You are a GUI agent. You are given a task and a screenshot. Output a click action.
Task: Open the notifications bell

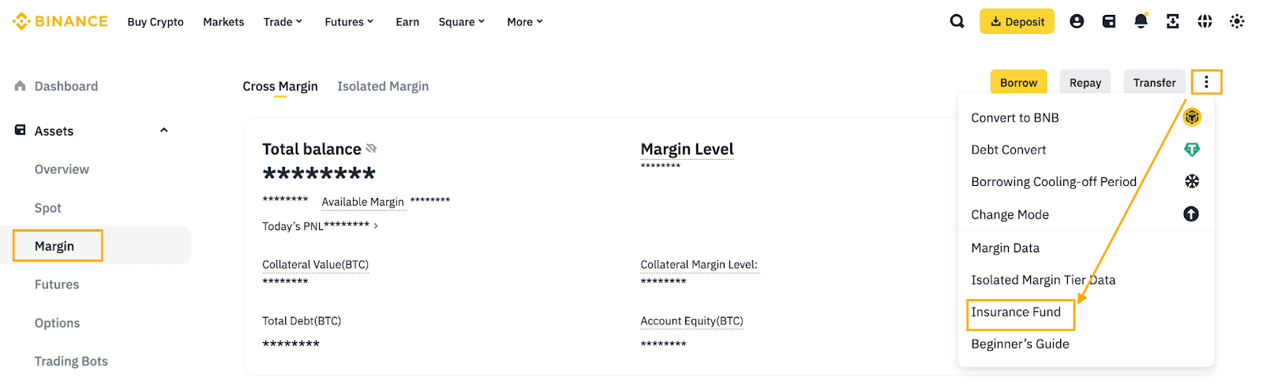tap(1141, 21)
